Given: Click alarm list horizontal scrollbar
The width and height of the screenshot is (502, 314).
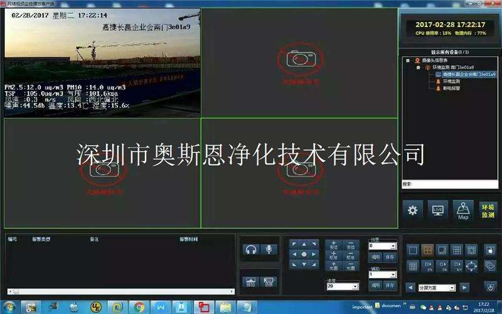Looking at the screenshot, I should (x=121, y=291).
